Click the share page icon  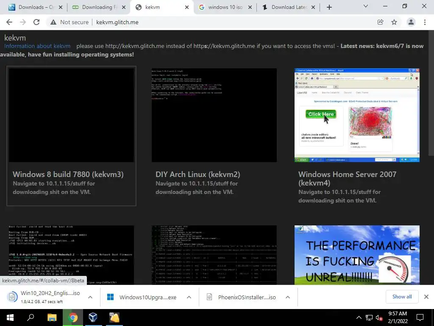coord(380,22)
